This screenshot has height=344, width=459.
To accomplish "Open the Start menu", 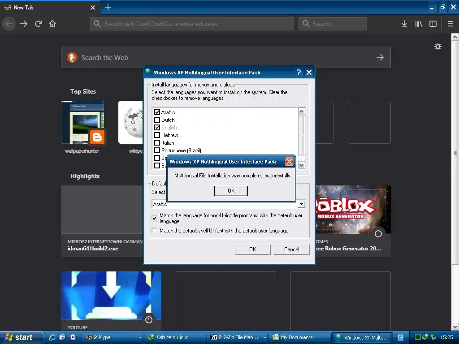I will (21, 337).
